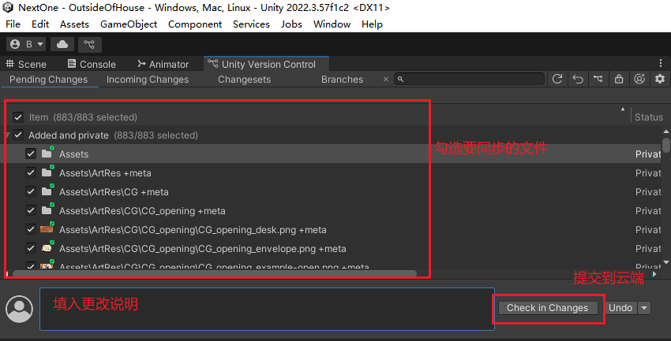
Task: Uncheck the Assets\ArtRes +meta checkbox
Action: coord(30,172)
